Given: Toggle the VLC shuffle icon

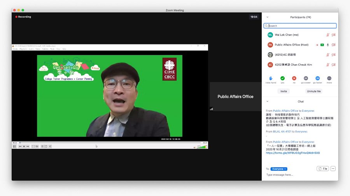Looking at the screenshot, I should [50, 147].
